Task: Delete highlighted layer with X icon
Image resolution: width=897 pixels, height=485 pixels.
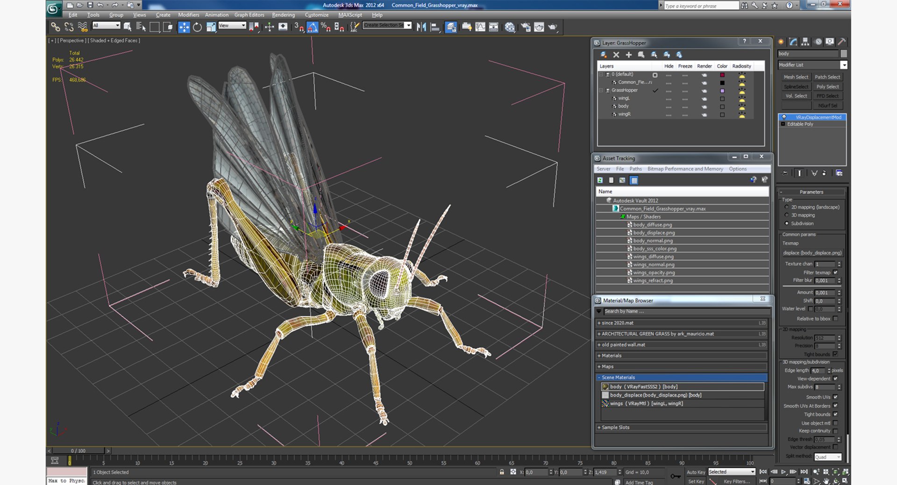Action: pyautogui.click(x=616, y=55)
